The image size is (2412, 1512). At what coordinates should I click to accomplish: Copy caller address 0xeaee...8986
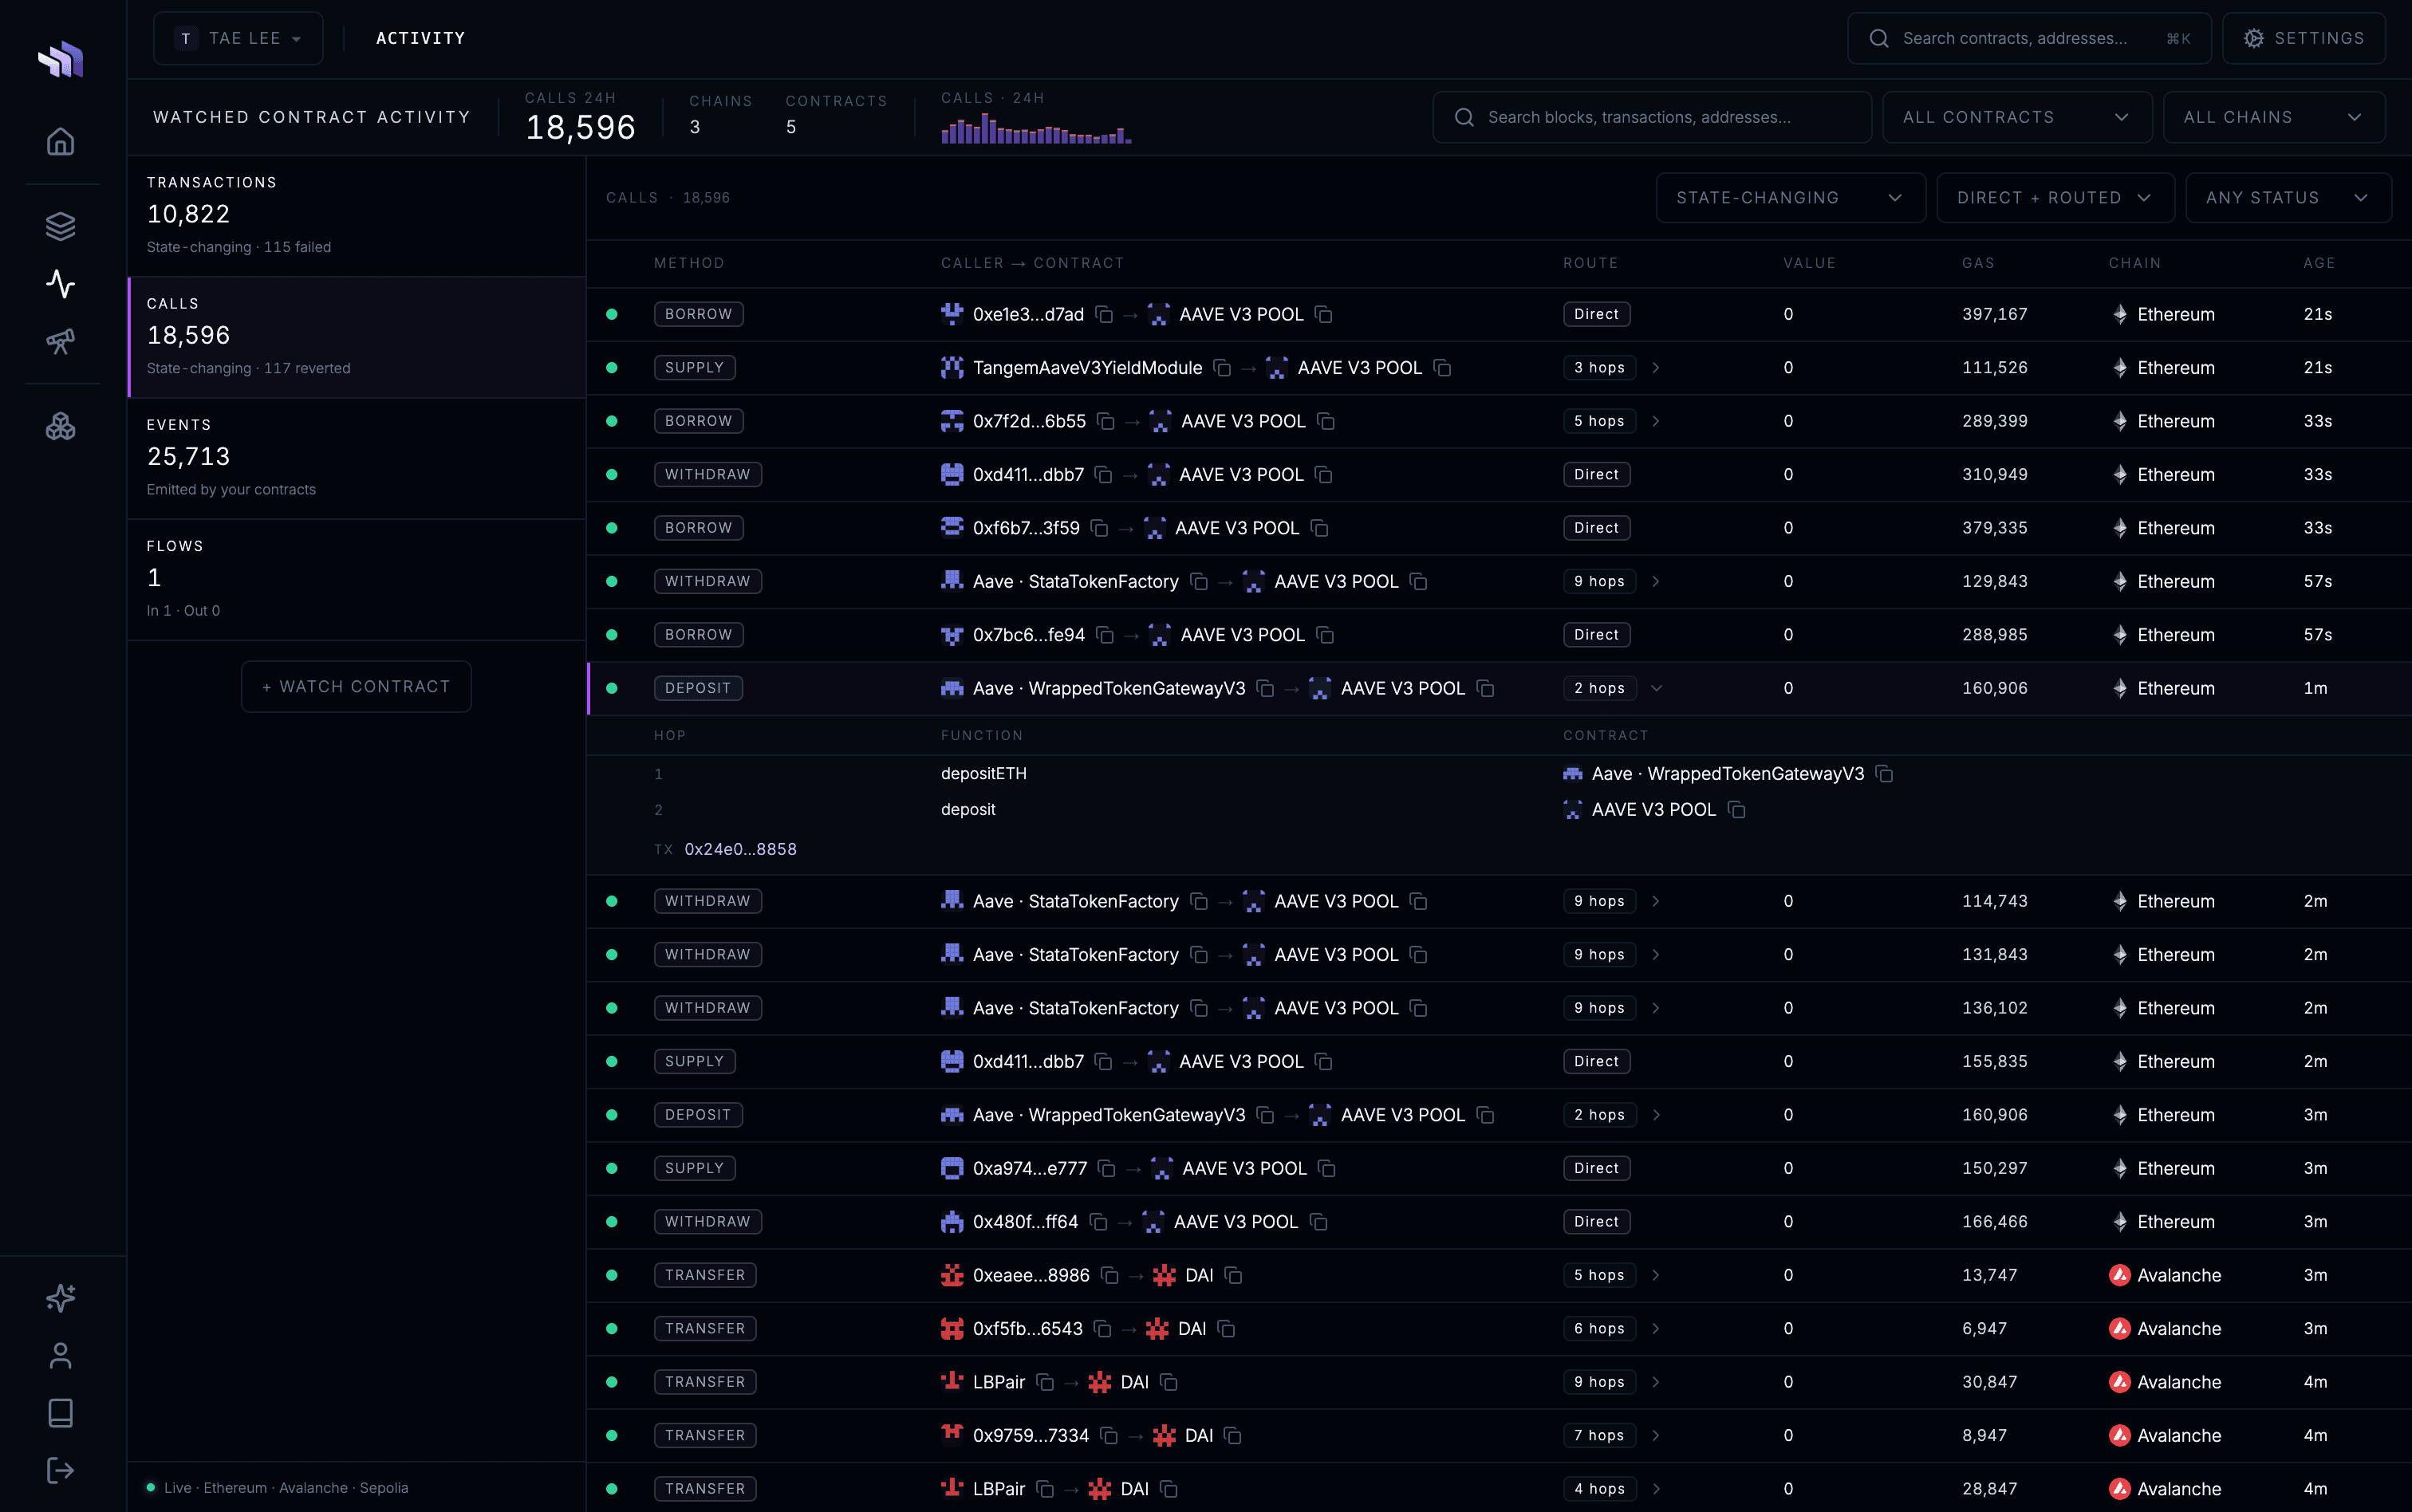tap(1110, 1275)
